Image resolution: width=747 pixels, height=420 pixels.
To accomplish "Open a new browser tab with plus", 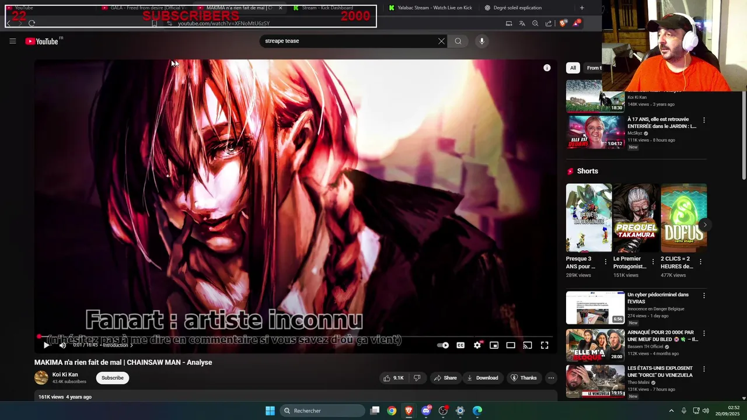I will 582,8.
